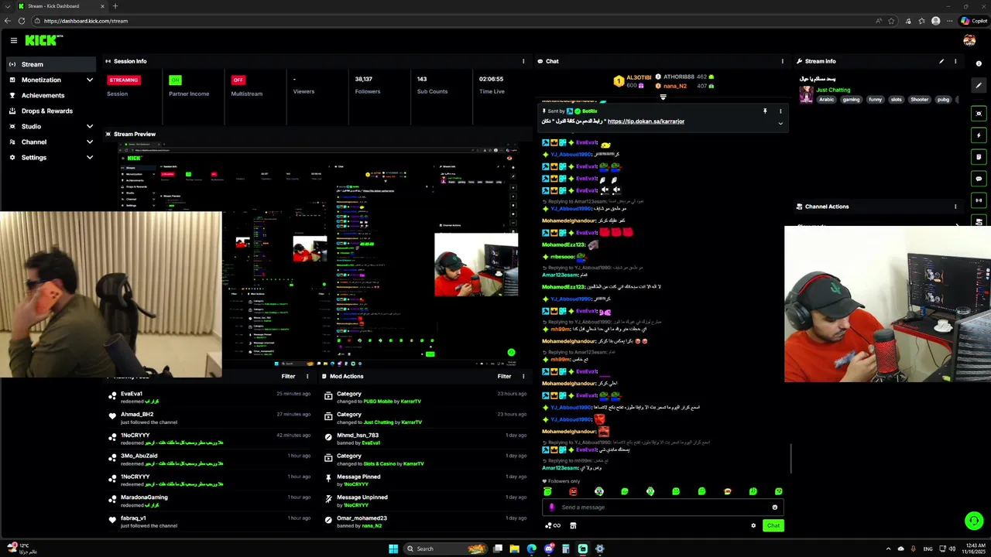The width and height of the screenshot is (991, 557).
Task: Select the gaming stream tag
Action: point(852,100)
